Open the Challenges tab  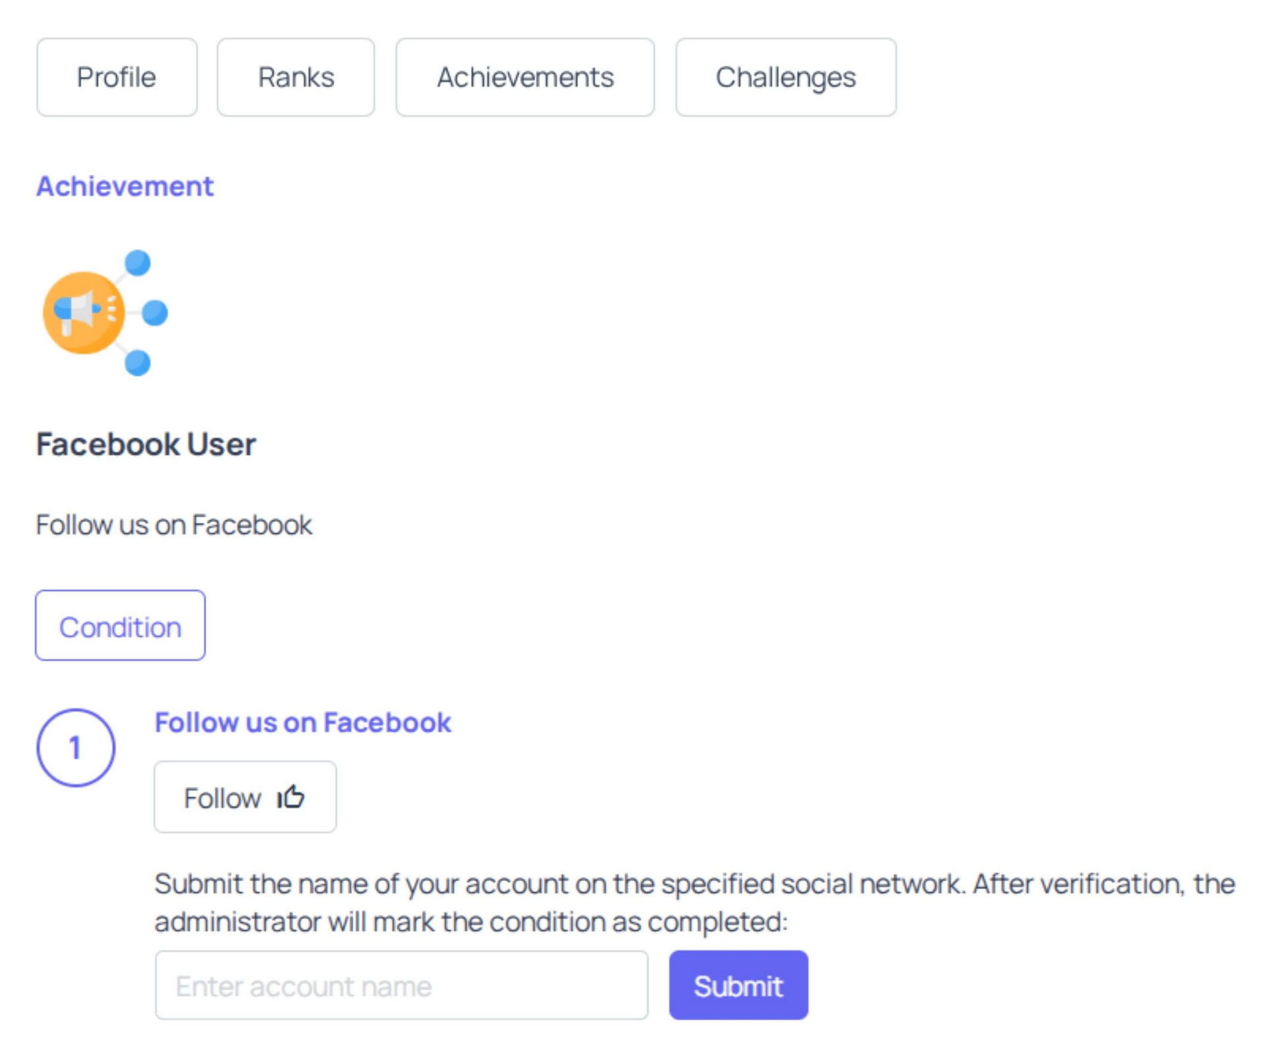click(785, 77)
